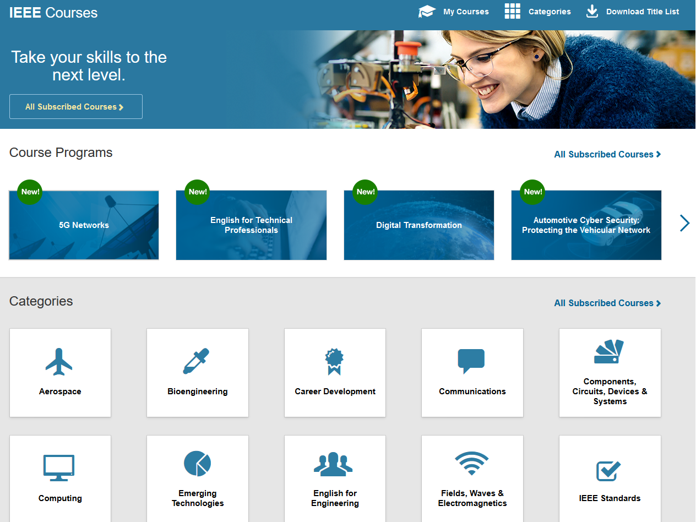
Task: Open All Subscribed Courses link beside Categories
Action: 607,303
